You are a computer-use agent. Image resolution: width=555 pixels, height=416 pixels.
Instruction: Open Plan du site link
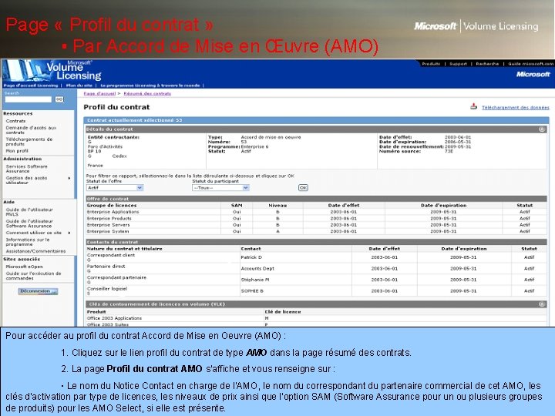(79, 86)
